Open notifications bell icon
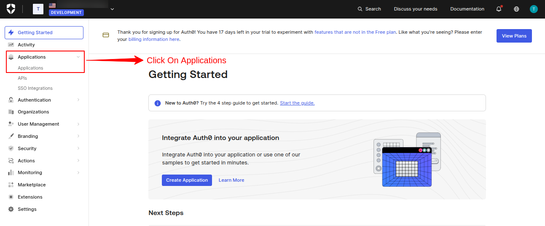This screenshot has width=545, height=226. [499, 9]
